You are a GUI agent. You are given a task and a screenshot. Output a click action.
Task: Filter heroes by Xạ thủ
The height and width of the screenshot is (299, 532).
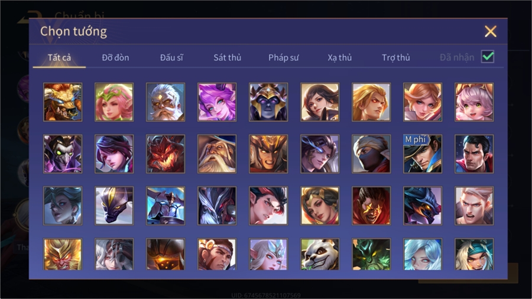click(340, 58)
